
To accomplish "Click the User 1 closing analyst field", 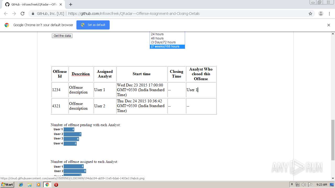I will (x=201, y=90).
